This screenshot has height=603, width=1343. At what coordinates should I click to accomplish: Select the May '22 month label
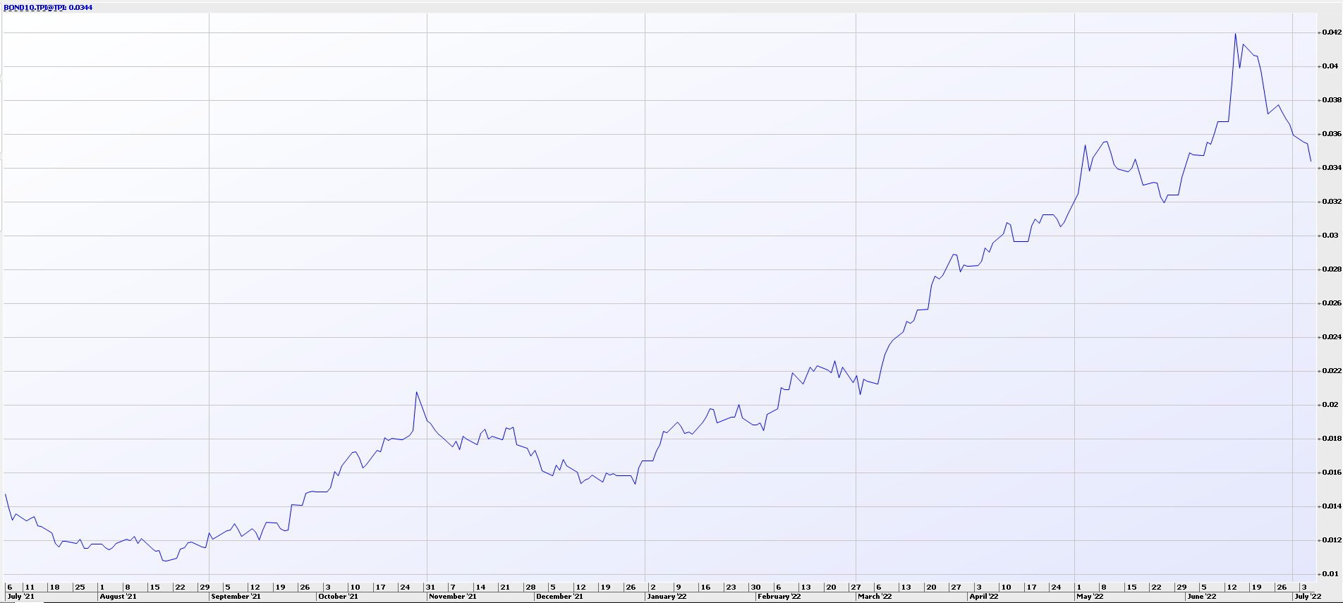click(x=1090, y=597)
